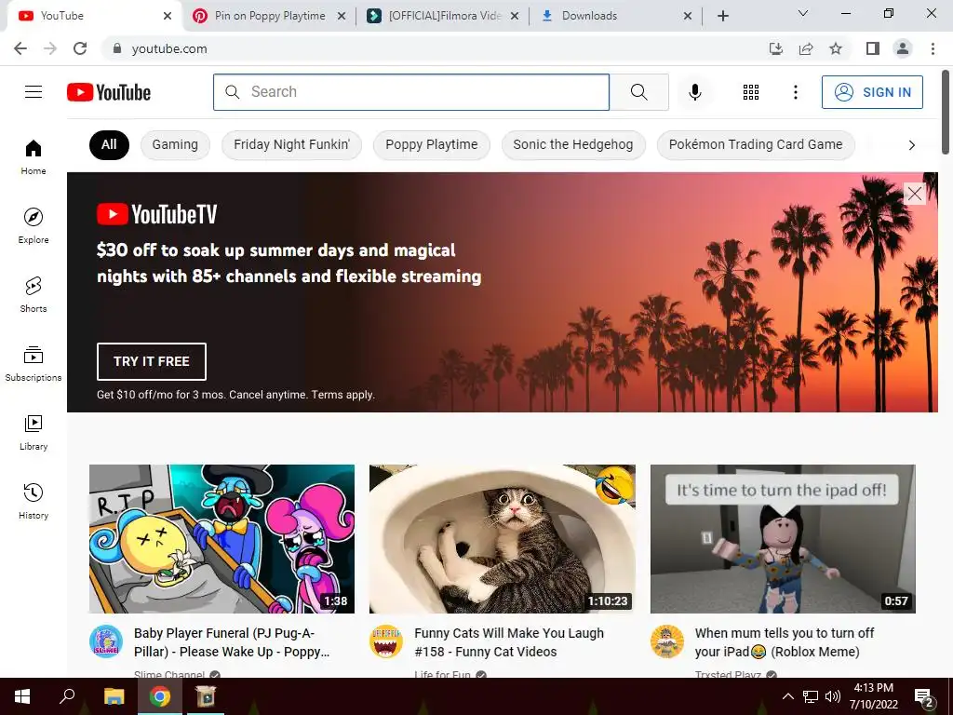Open new browser tab
953x715 pixels.
pyautogui.click(x=722, y=16)
